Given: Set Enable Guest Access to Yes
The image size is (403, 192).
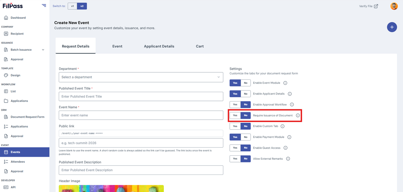Looking at the screenshot, I should point(235,148).
